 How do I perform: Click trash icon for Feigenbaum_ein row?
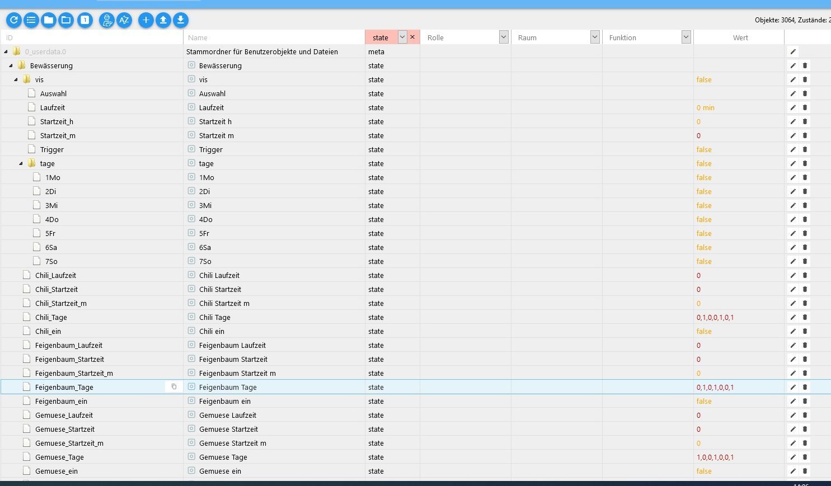[805, 401]
